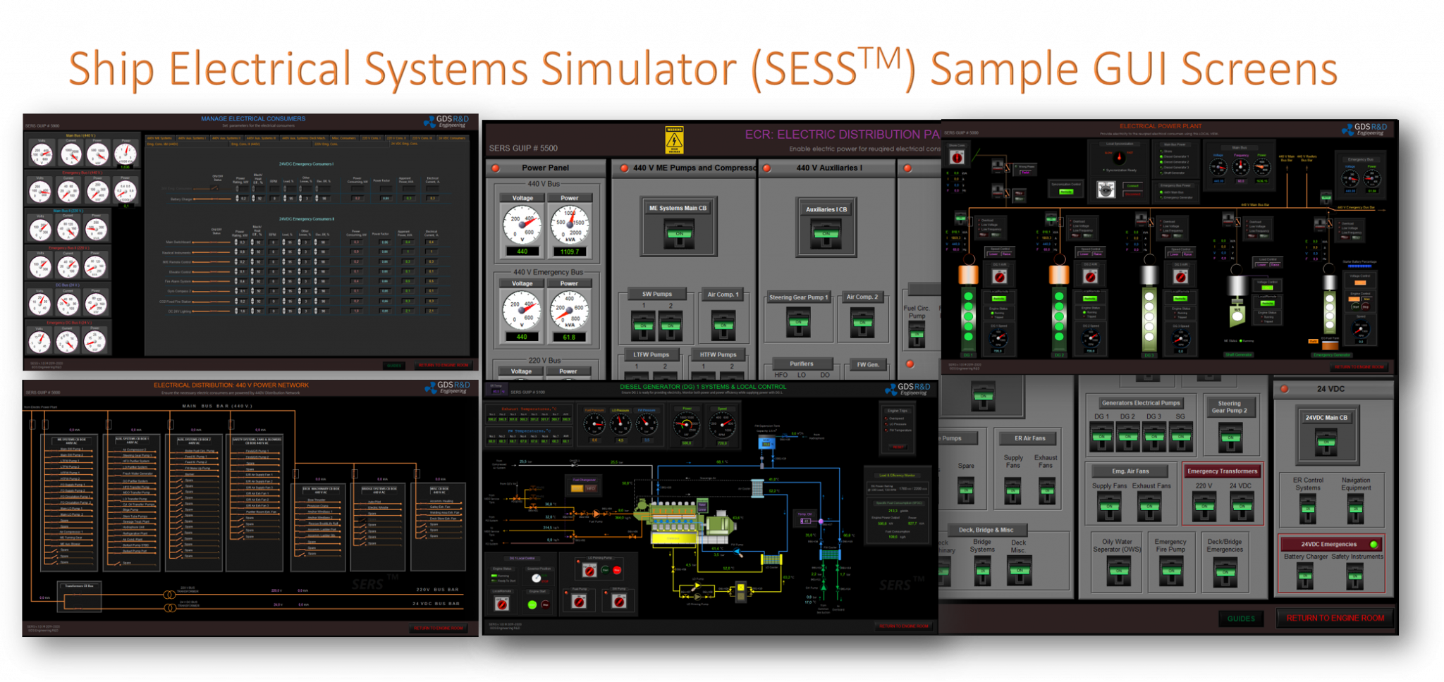Click the GUIDES button
The height and width of the screenshot is (682, 1444).
pos(1241,619)
